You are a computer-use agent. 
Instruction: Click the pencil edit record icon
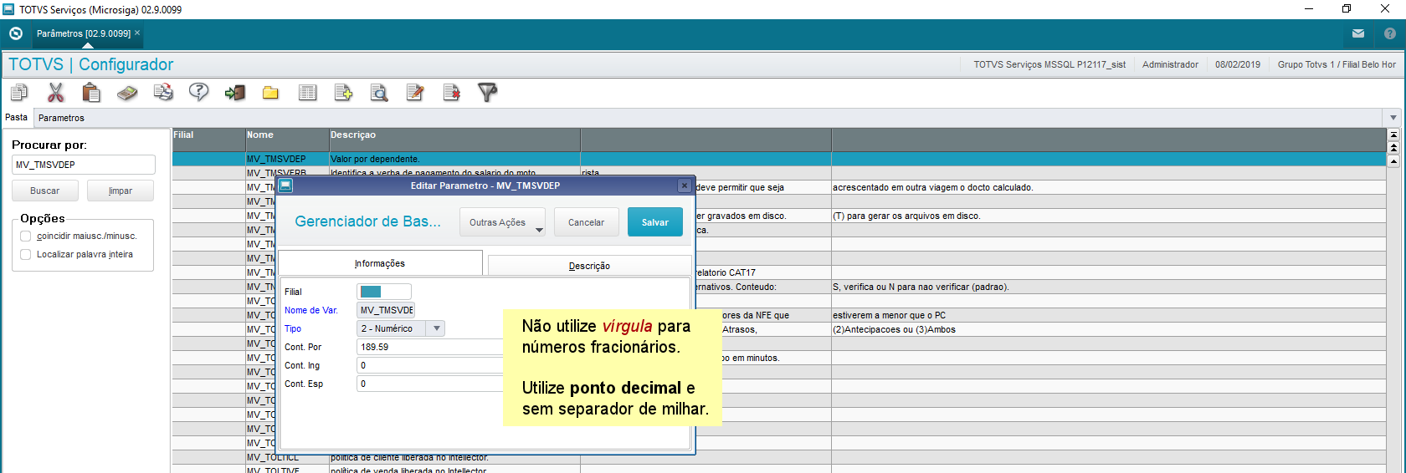pyautogui.click(x=415, y=92)
